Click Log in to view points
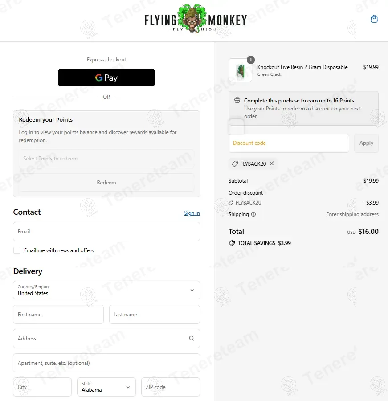388x401 pixels. [26, 132]
